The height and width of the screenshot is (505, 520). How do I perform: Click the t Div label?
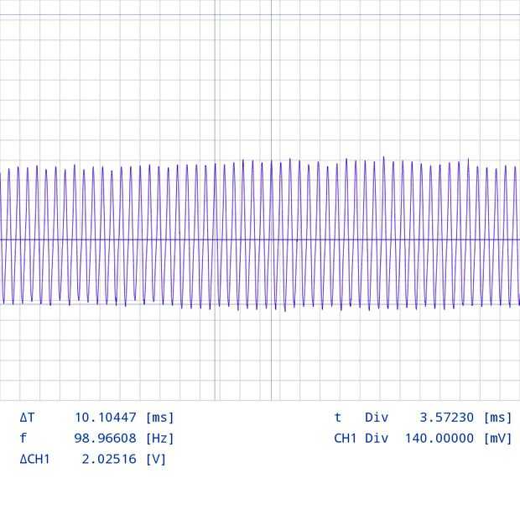pos(361,418)
